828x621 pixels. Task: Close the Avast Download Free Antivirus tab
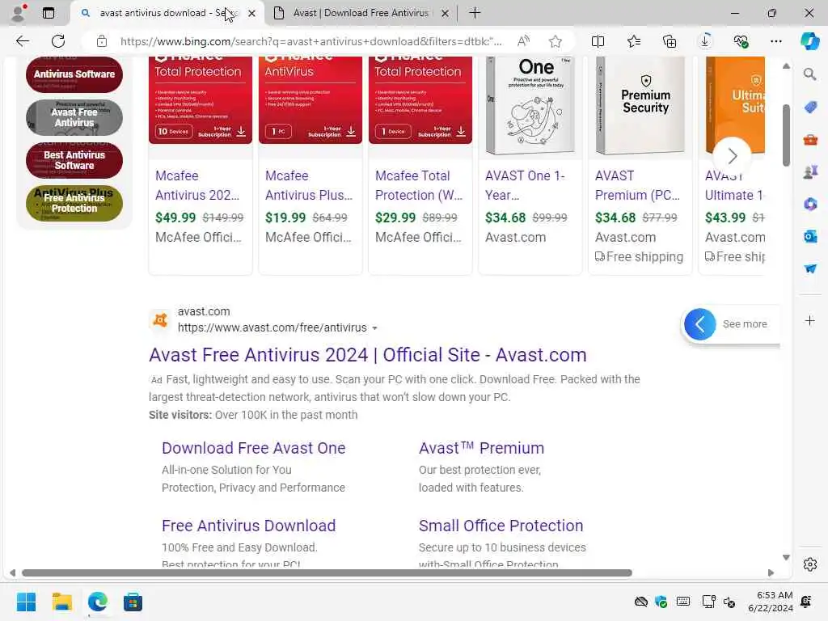(x=446, y=13)
